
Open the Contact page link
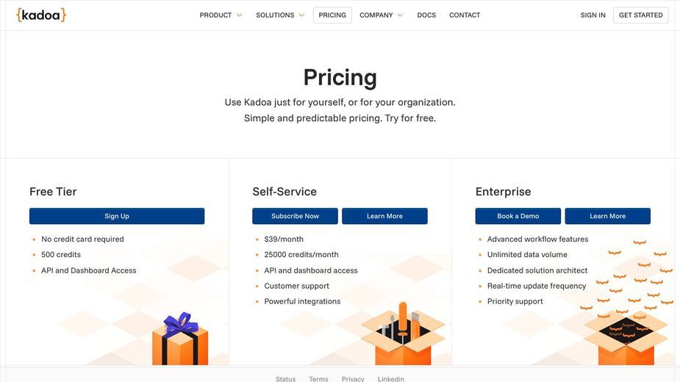pos(465,15)
